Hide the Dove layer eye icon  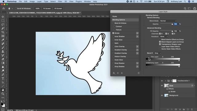(162, 86)
